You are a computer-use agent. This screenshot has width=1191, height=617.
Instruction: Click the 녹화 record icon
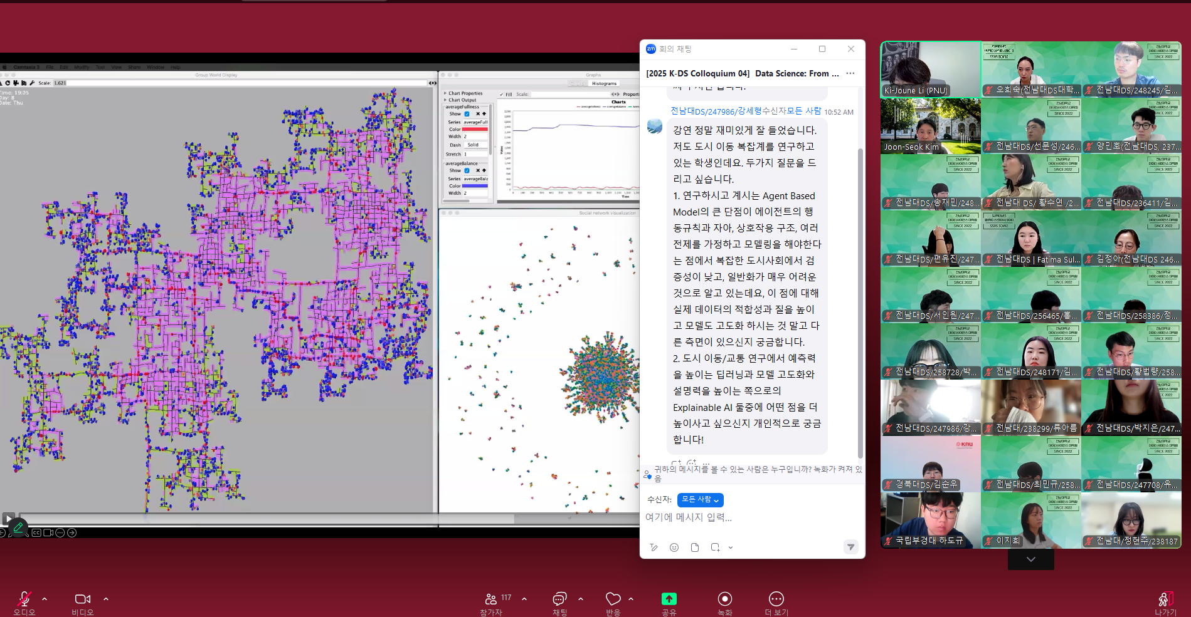pyautogui.click(x=724, y=599)
